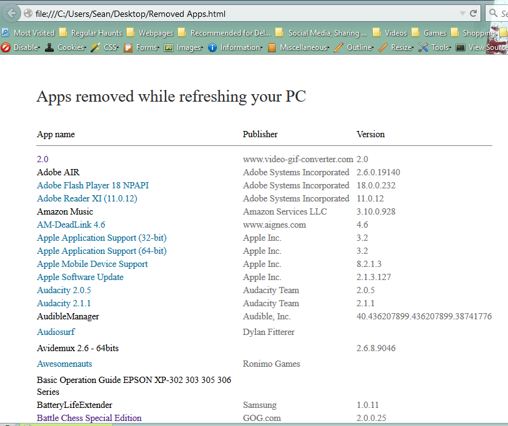Click the globe site identity icon

(28, 13)
